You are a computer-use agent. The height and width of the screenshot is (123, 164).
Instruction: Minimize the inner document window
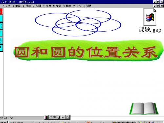154,6
